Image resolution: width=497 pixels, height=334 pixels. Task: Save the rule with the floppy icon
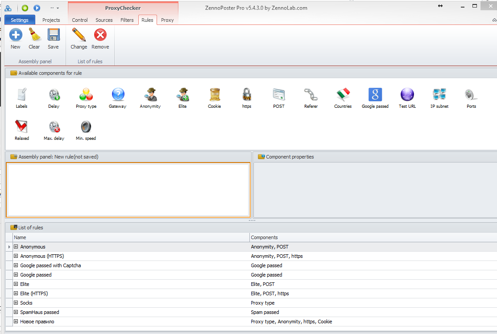(x=53, y=39)
